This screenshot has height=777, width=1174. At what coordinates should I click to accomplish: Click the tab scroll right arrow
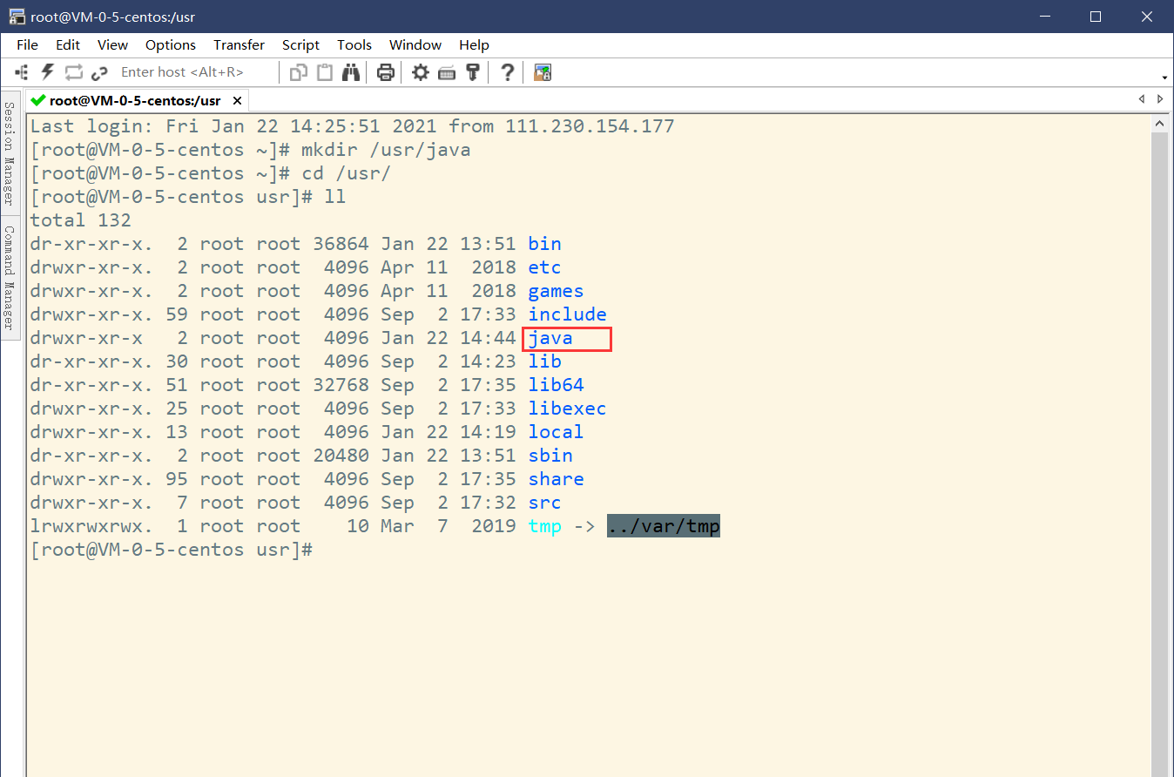(x=1160, y=99)
